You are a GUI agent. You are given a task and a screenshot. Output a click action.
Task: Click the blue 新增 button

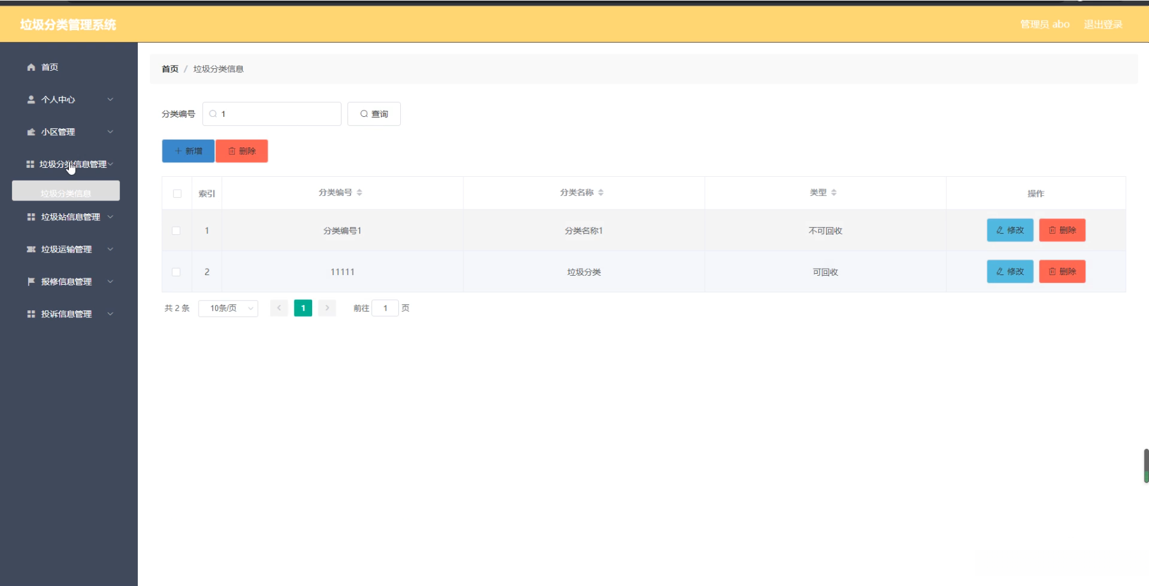[188, 151]
